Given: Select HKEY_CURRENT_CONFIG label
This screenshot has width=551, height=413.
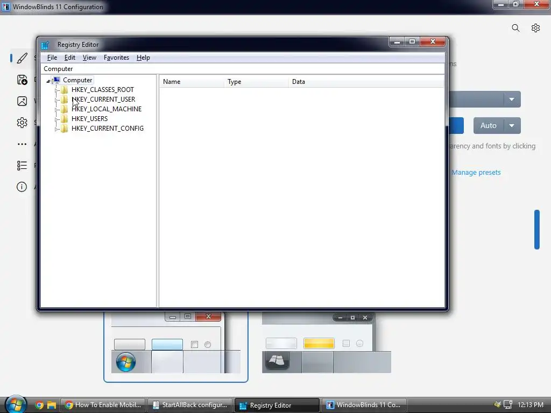Looking at the screenshot, I should pyautogui.click(x=108, y=129).
